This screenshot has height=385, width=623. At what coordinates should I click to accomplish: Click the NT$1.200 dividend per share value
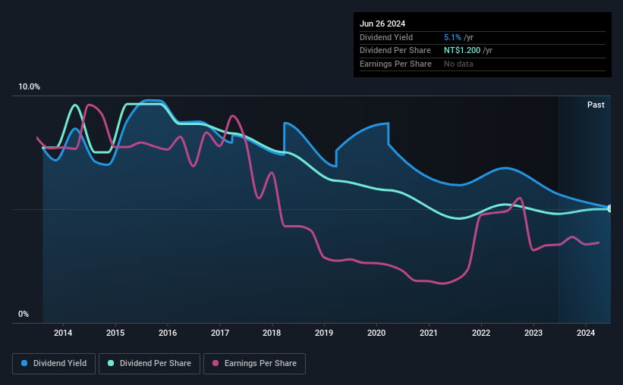click(462, 51)
